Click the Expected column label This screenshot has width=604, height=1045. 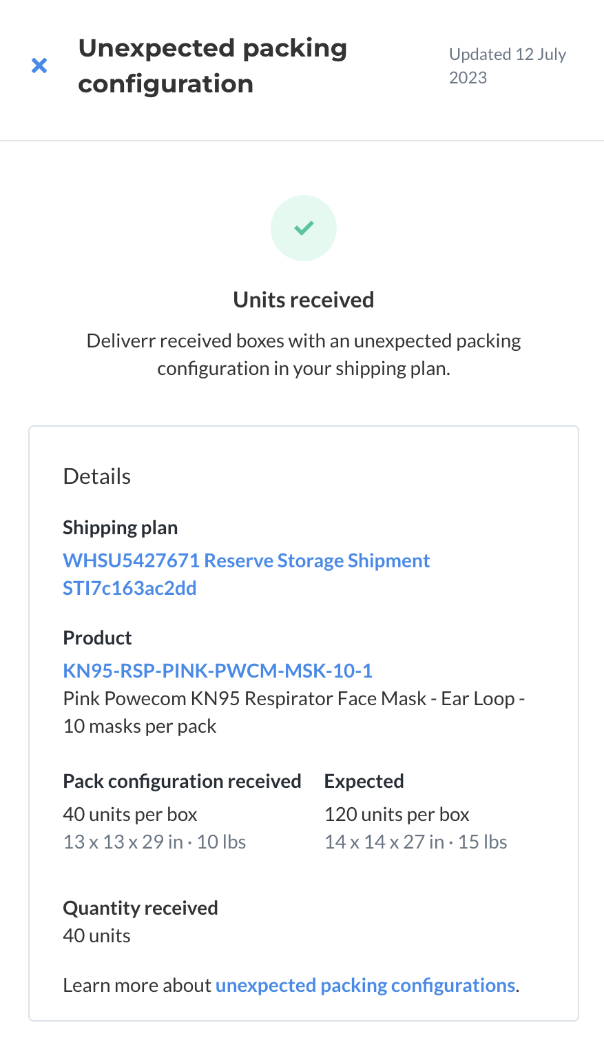364,781
